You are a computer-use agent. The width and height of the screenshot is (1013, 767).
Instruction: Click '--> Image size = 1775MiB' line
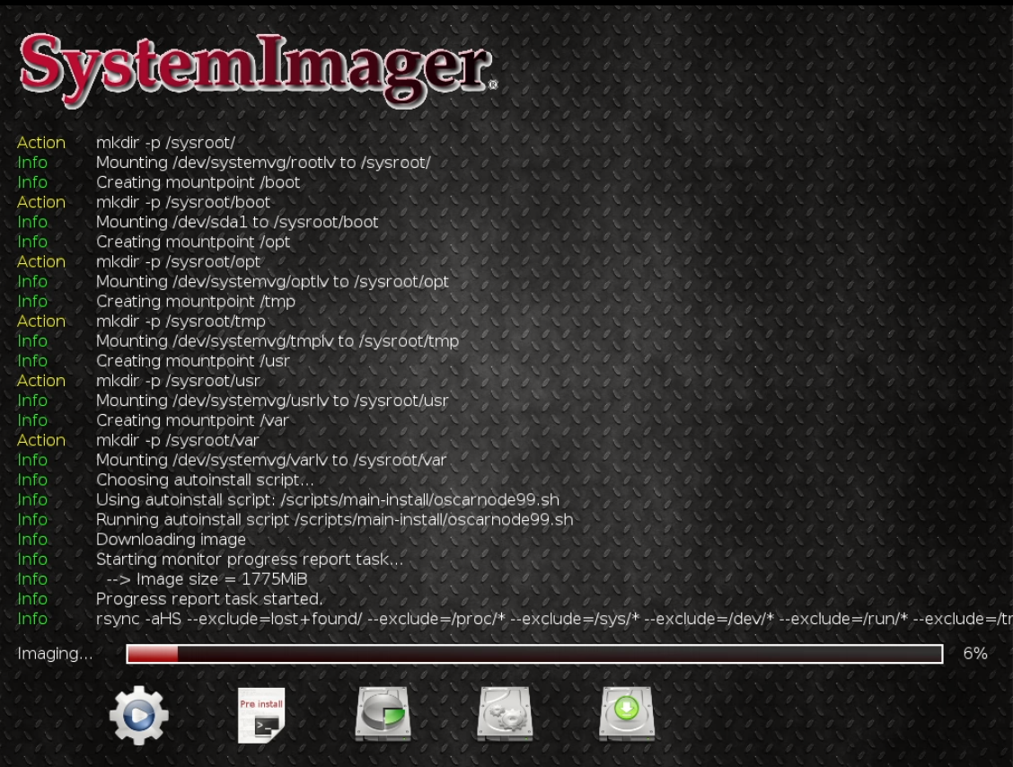pyautogui.click(x=206, y=579)
